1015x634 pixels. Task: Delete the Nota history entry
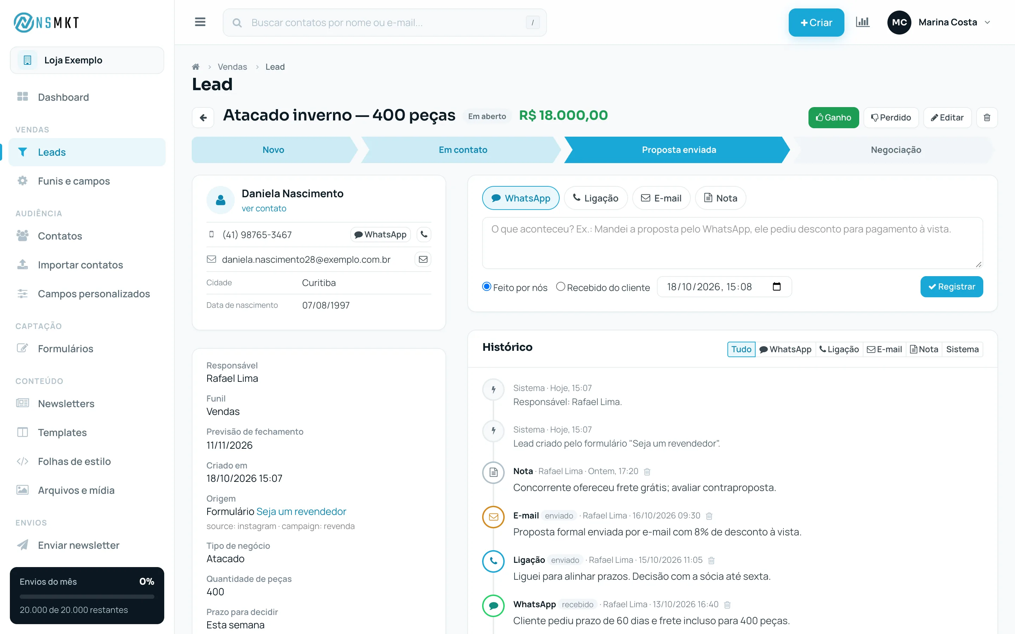[647, 472]
